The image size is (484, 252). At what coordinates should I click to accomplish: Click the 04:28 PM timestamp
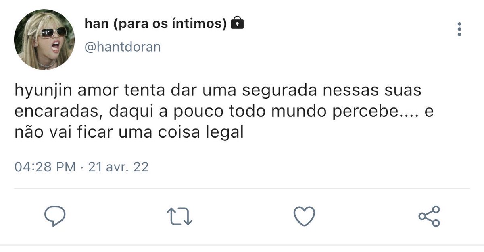click(45, 167)
